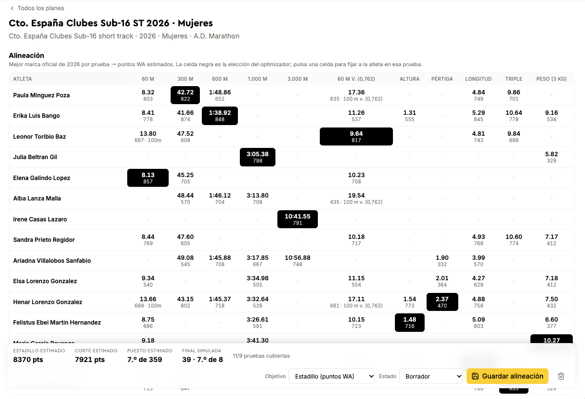Click Alba Lanza Malla 1.000 M cell 3:13.80

258,199
